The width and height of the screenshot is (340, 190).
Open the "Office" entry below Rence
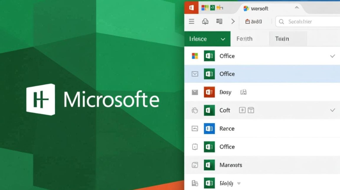[x=227, y=147]
